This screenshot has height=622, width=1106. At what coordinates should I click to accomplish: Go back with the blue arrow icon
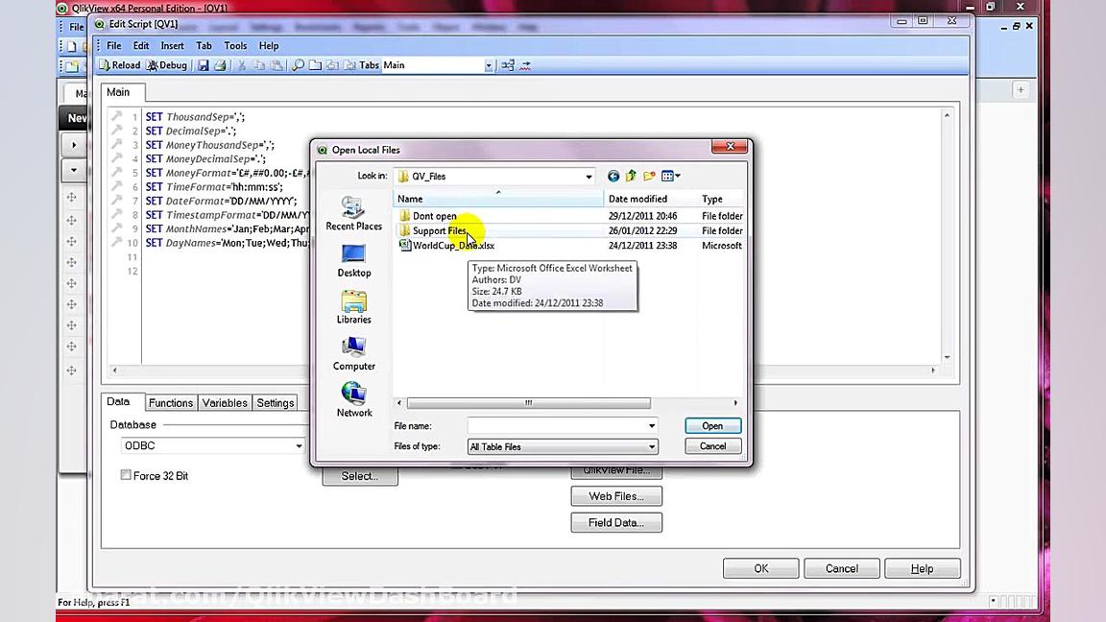(613, 176)
